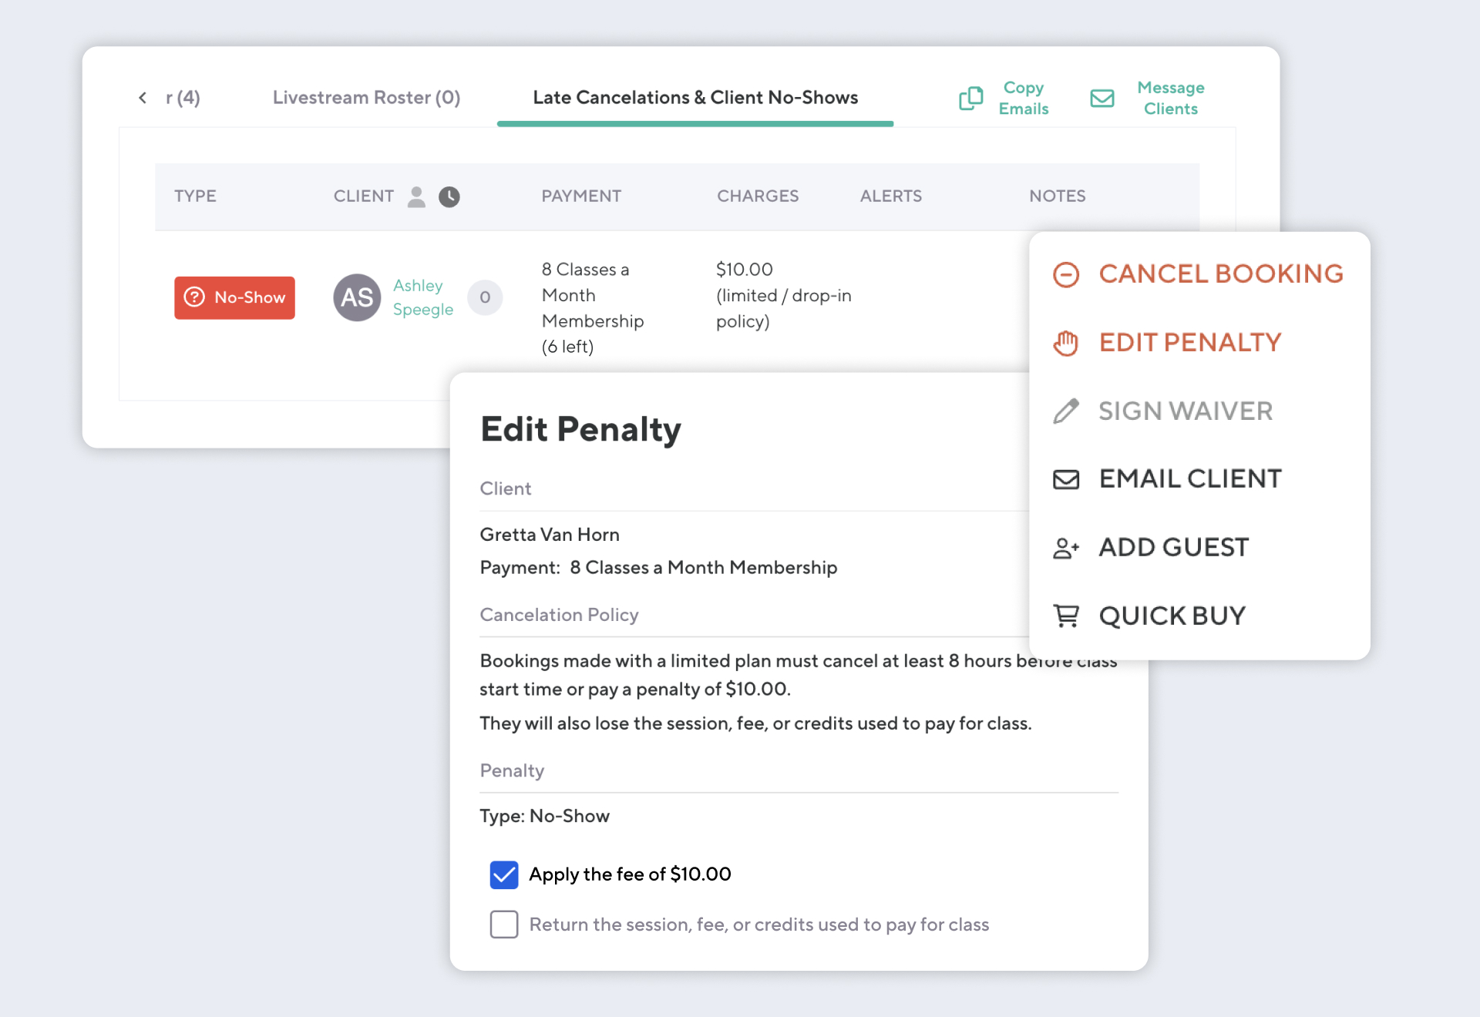
Task: Choose ADD GUEST from the actions menu
Action: tap(1172, 547)
